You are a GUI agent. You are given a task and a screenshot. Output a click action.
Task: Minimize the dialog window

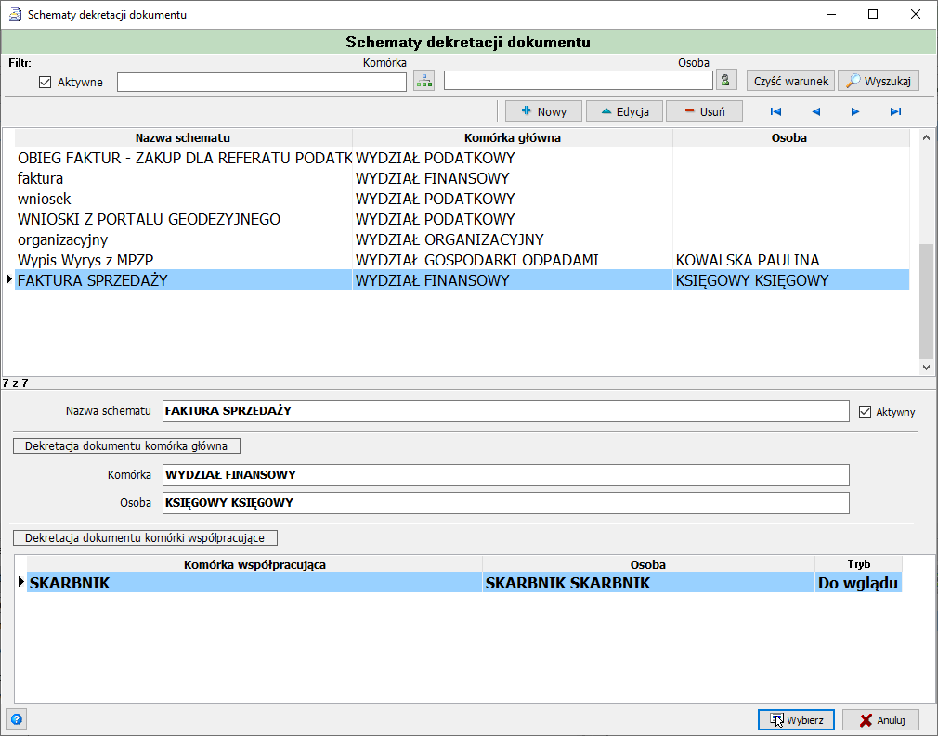(831, 14)
